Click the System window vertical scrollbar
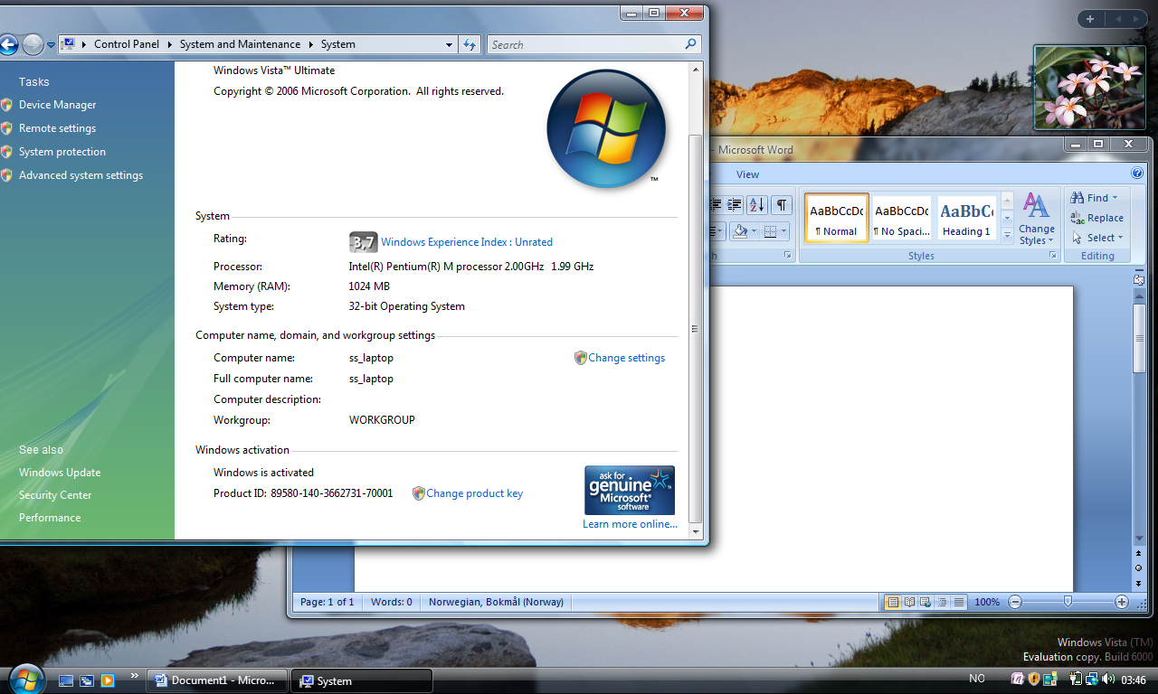 pyautogui.click(x=695, y=330)
